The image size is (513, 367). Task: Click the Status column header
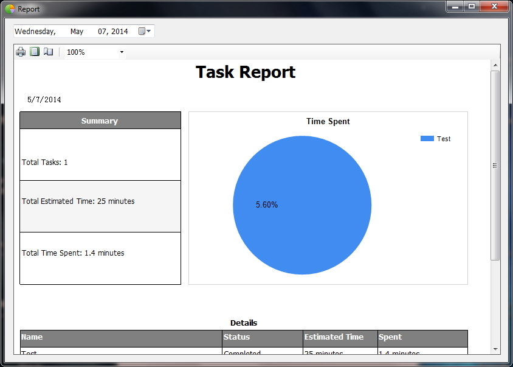pos(262,337)
